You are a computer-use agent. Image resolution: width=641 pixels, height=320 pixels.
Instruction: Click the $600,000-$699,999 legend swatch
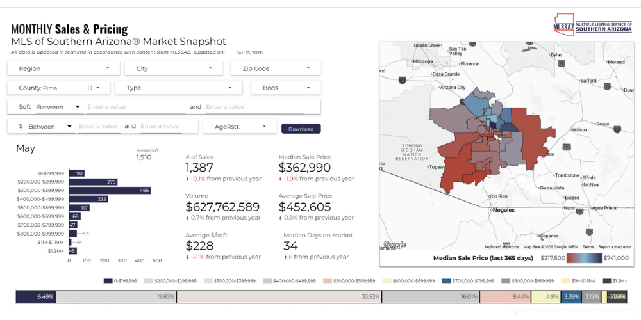coord(387,281)
